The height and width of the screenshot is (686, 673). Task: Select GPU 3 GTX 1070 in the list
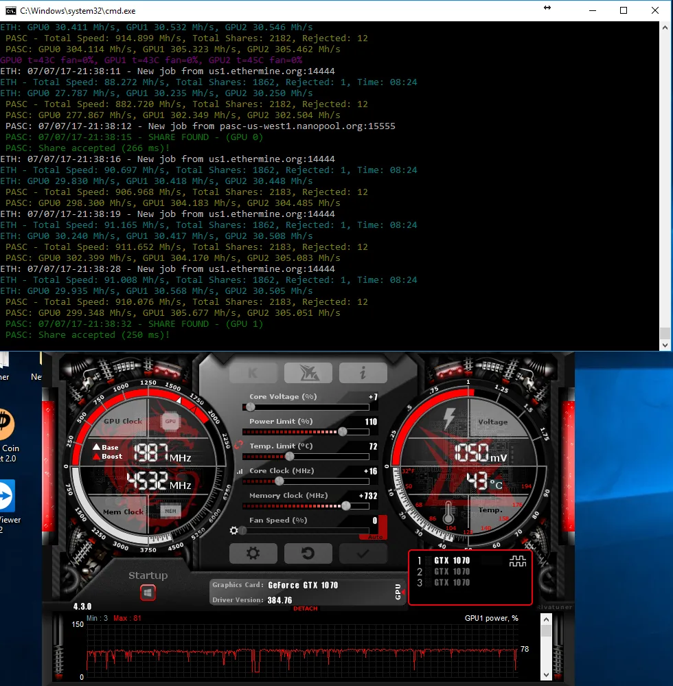452,583
